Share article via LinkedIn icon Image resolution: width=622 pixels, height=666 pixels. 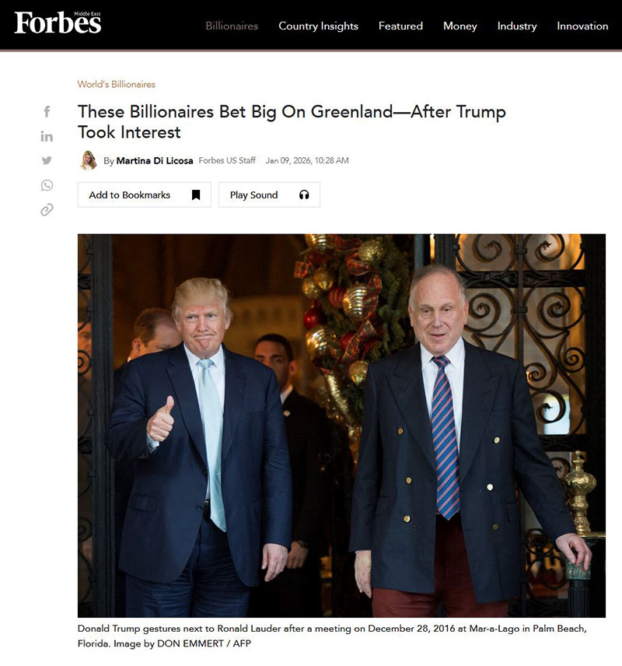[47, 136]
